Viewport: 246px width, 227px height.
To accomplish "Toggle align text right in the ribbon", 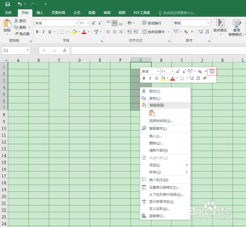I will pos(121,32).
